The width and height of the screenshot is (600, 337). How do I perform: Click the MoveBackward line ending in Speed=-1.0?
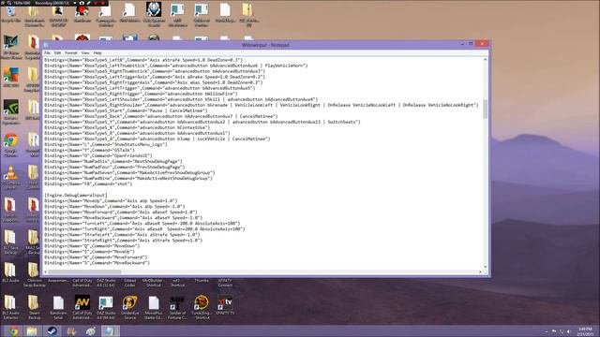[123, 218]
